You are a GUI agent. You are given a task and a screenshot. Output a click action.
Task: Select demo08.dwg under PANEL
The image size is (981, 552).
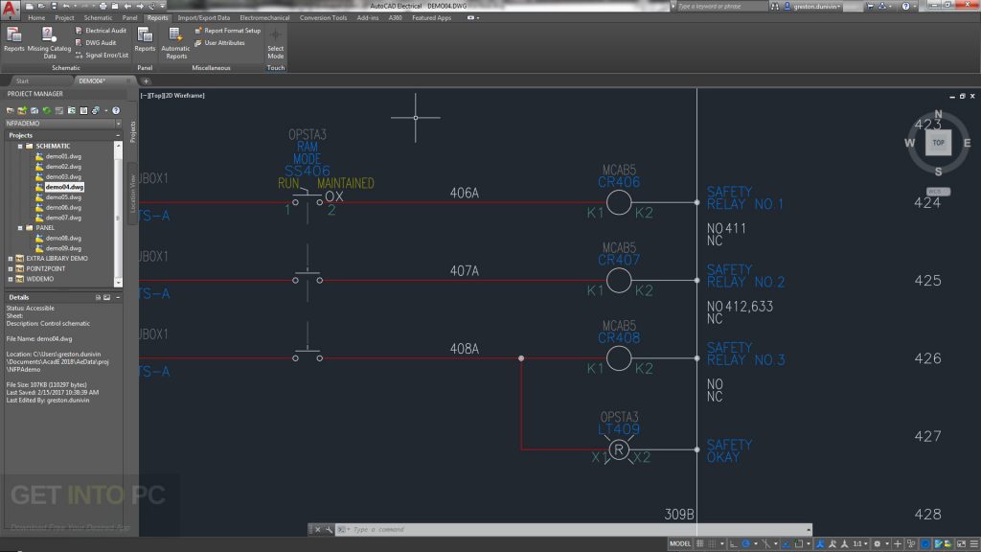click(x=63, y=238)
